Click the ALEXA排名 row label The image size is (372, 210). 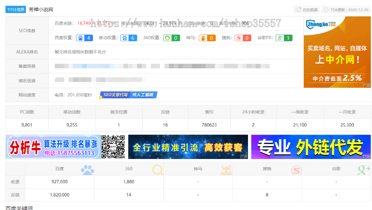pos(27,52)
